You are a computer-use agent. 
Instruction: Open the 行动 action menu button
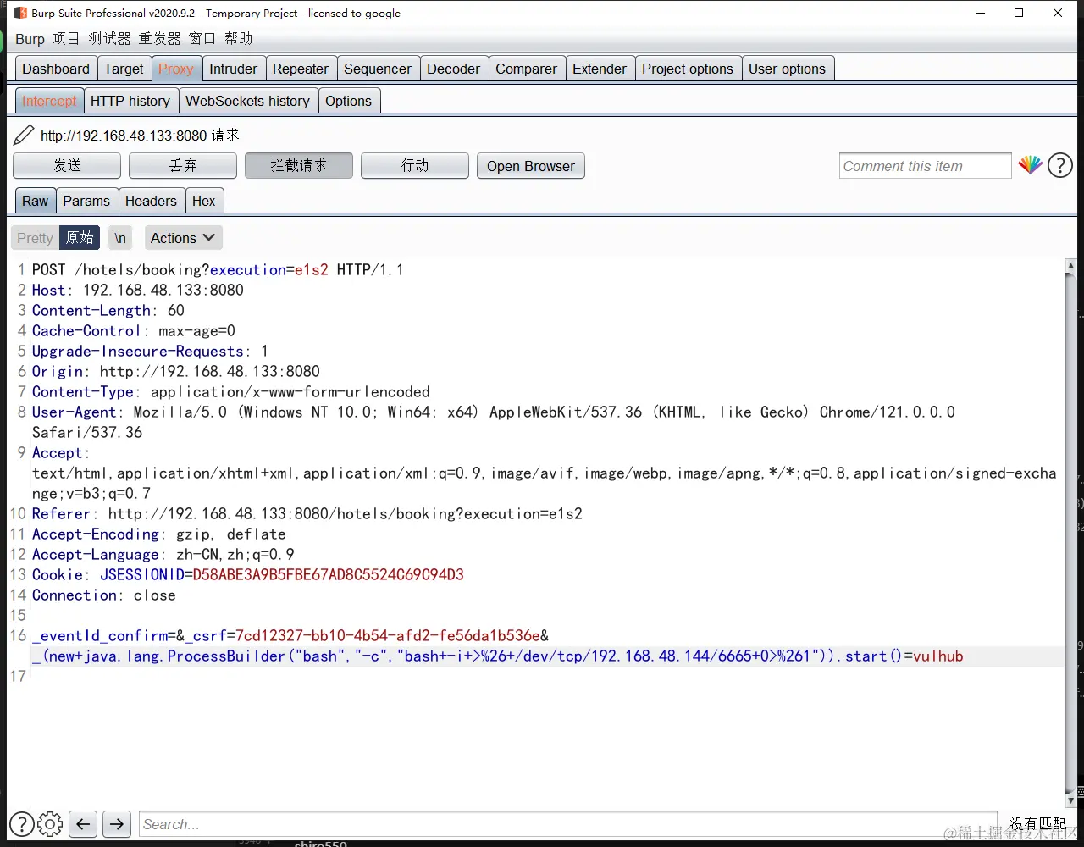415,166
